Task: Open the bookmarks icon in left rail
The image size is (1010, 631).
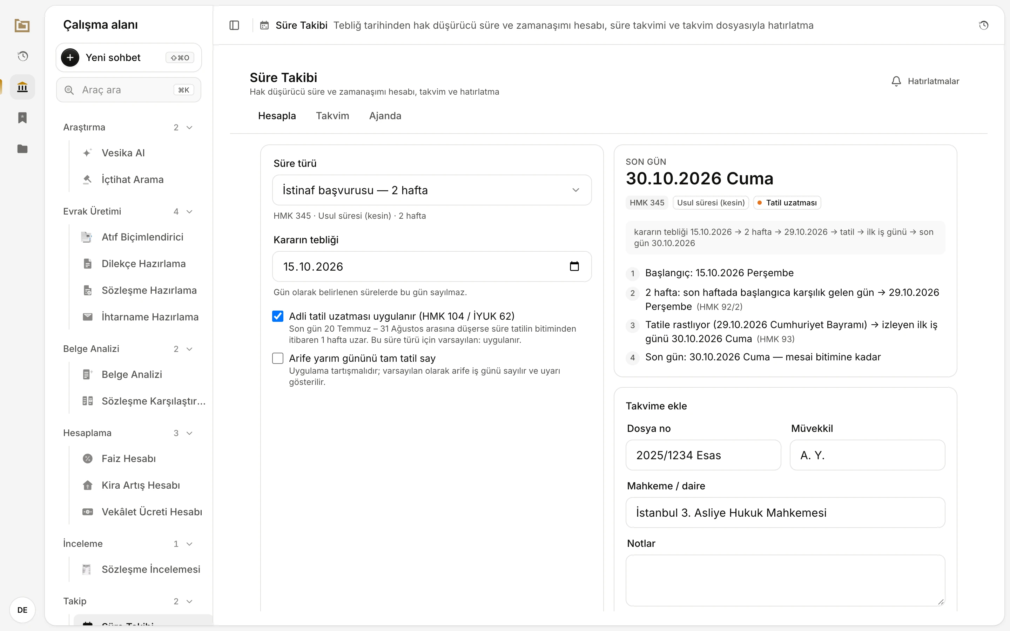Action: click(22, 118)
